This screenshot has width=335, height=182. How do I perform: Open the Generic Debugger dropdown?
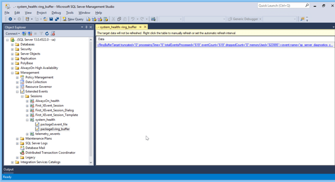245,19
